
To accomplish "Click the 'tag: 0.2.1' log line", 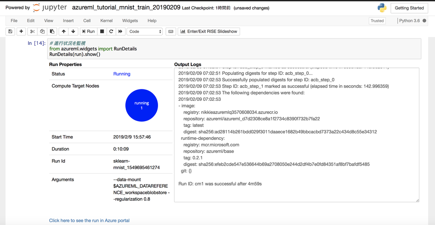I will 193,158.
